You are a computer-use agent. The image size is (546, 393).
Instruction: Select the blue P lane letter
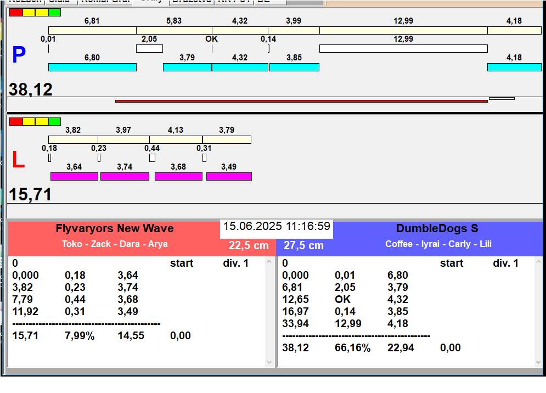click(x=19, y=55)
